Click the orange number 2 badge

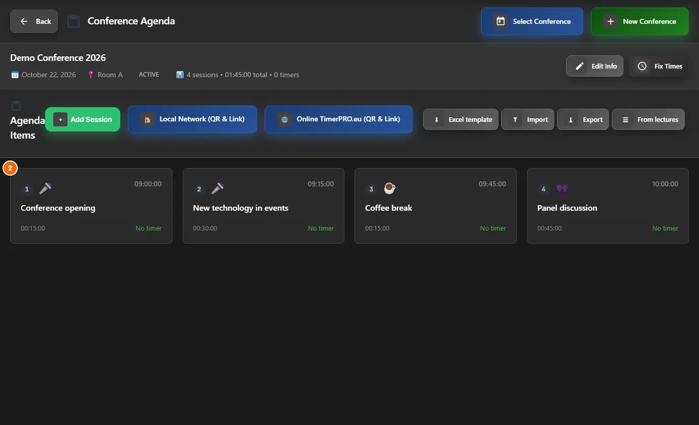coord(10,168)
